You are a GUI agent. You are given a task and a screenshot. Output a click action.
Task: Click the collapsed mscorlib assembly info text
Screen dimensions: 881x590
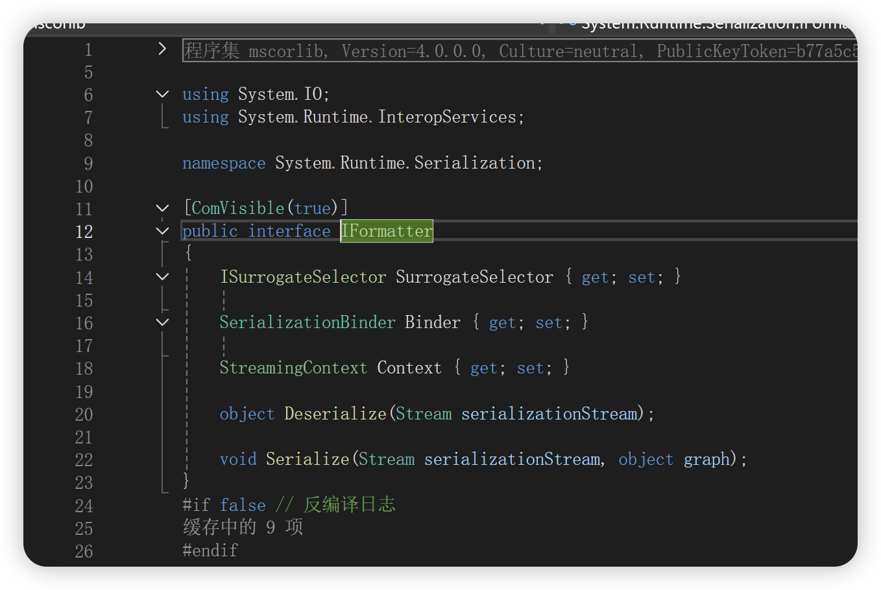(521, 51)
